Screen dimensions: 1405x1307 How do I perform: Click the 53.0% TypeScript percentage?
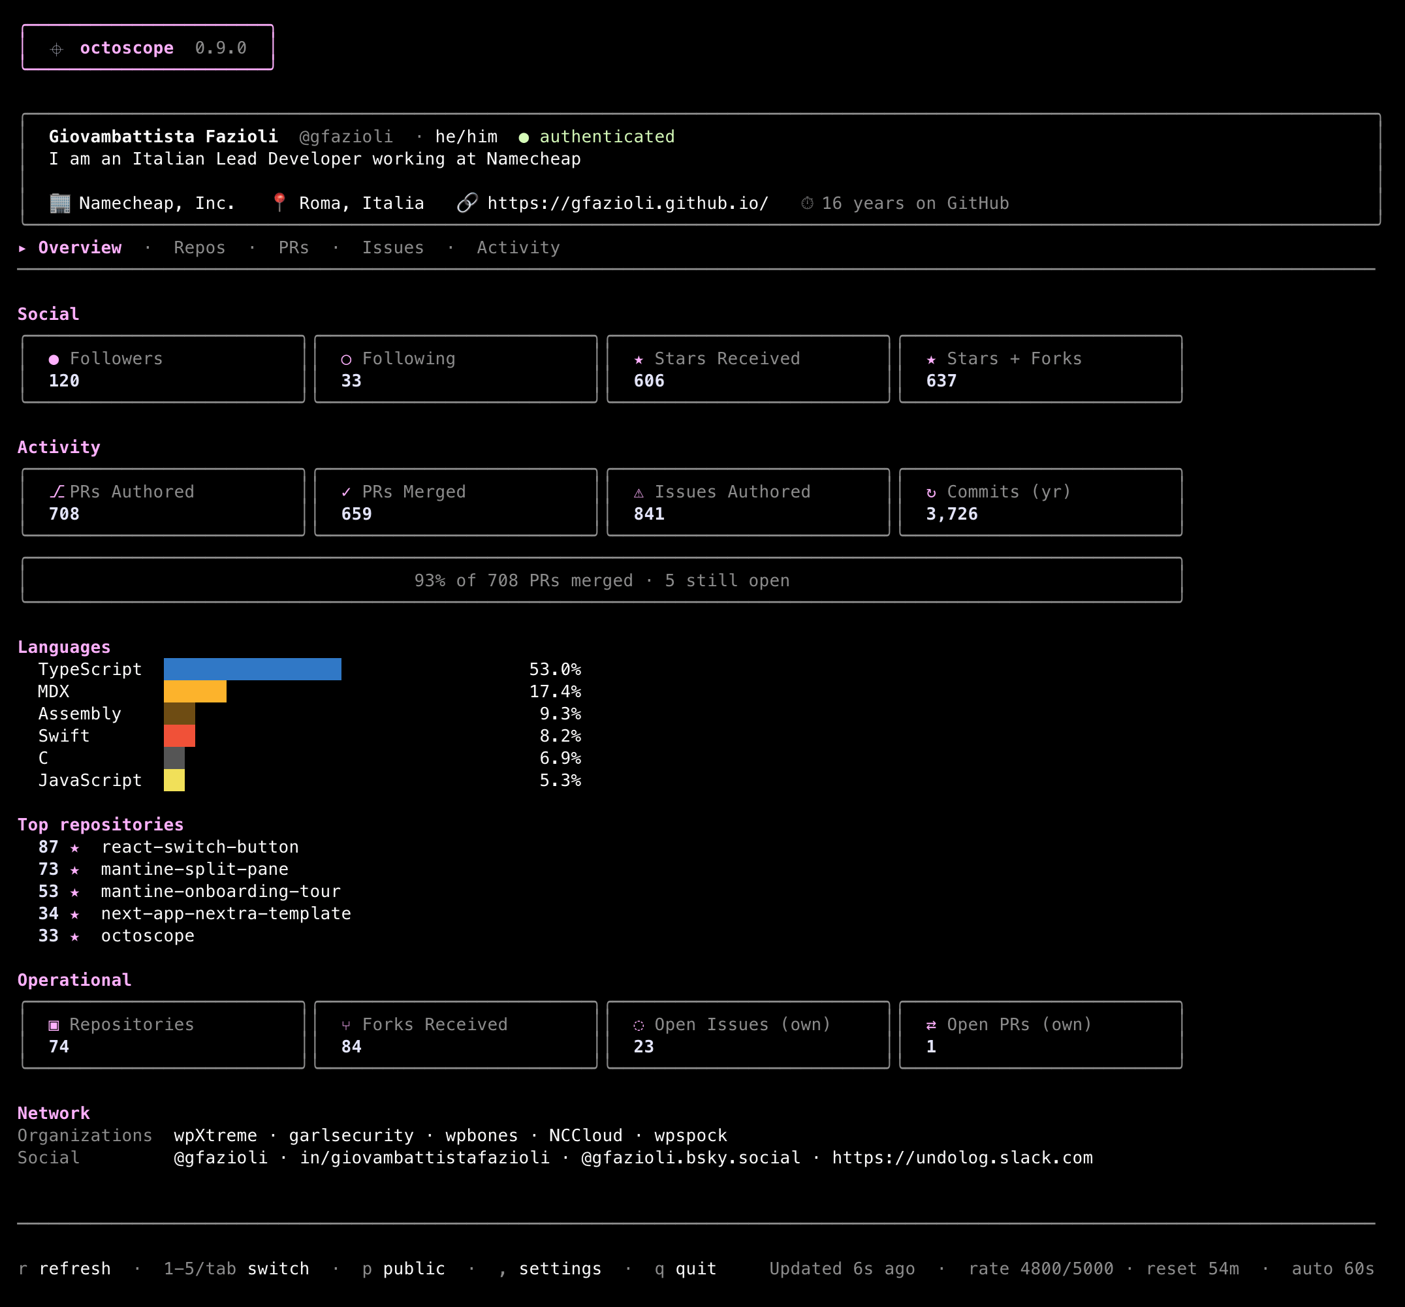click(x=556, y=669)
